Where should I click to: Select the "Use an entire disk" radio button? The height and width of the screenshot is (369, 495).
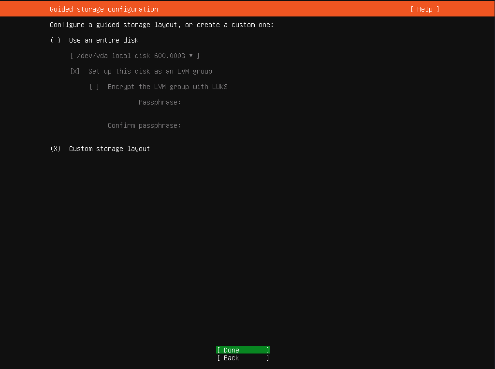56,40
